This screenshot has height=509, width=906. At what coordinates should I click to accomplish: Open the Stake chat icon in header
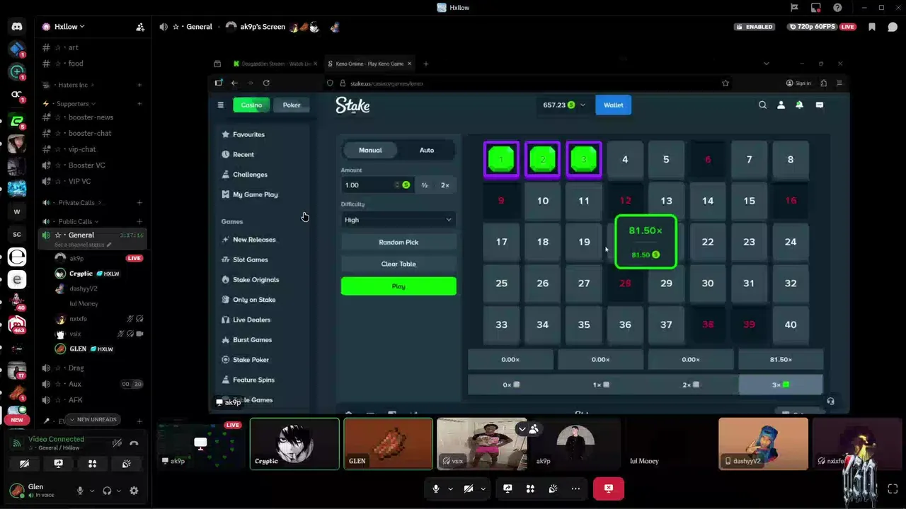pyautogui.click(x=819, y=105)
